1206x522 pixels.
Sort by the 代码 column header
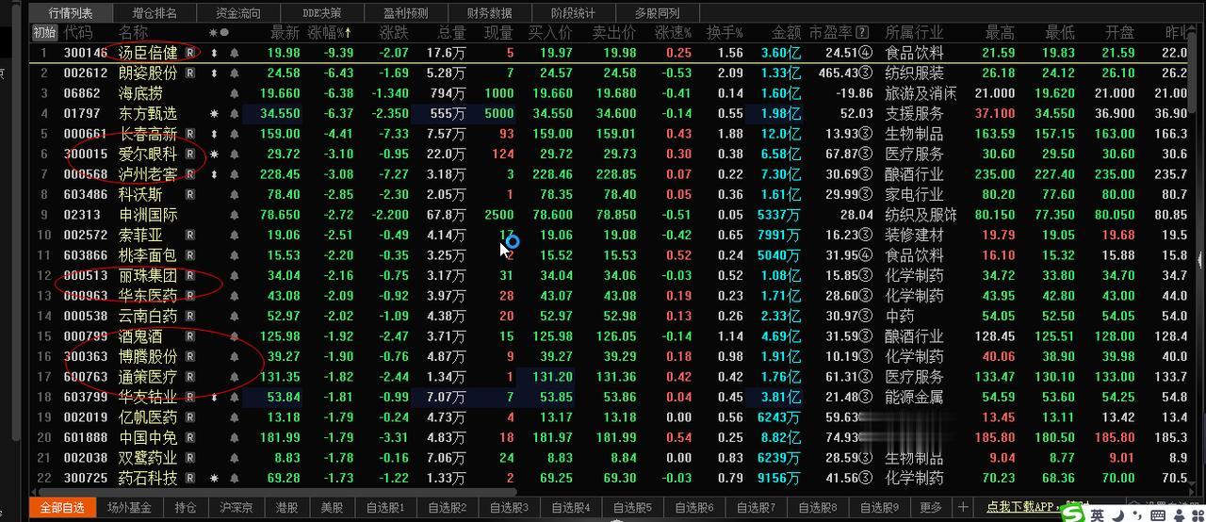78,33
